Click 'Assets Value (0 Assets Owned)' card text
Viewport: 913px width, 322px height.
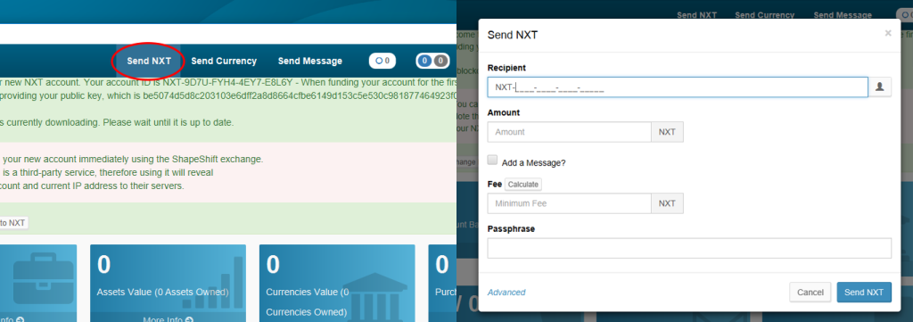click(162, 292)
